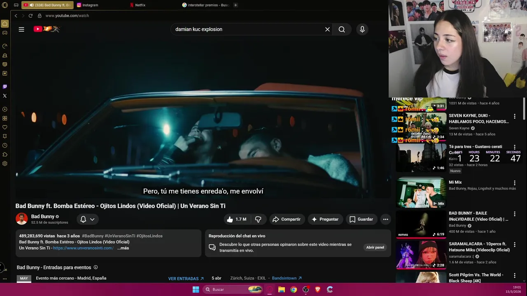
Task: Expand description with ...más
Action: tap(123, 248)
